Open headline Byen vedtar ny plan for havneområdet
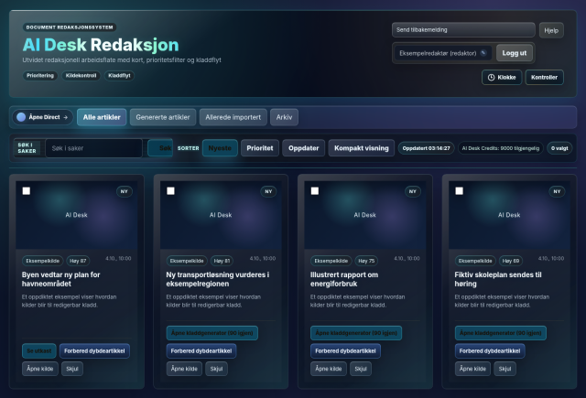Viewport: 586px width, 398px height. (x=61, y=279)
